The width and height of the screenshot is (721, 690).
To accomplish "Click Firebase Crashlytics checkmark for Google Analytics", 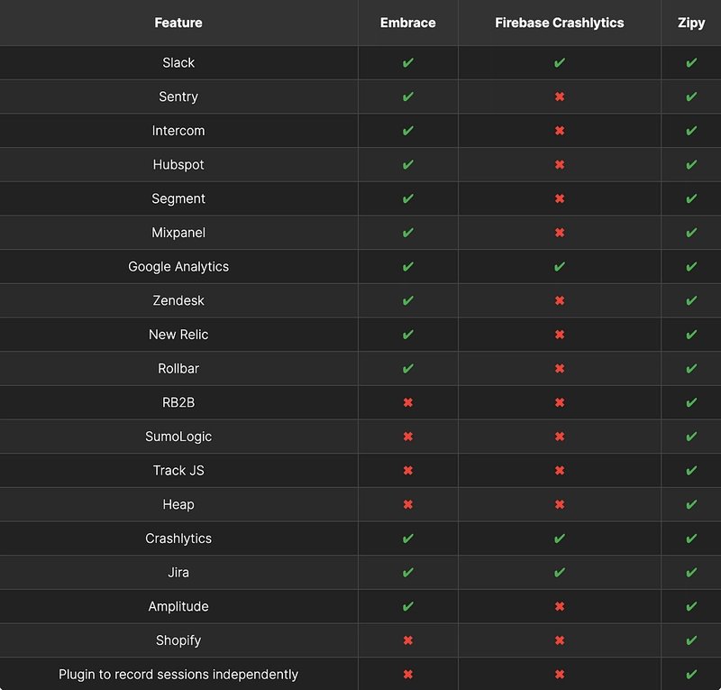I will pos(559,266).
